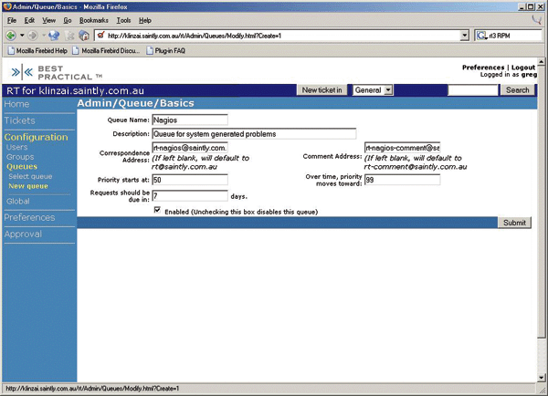
Task: Click the browser Back arrow button
Action: coord(11,36)
